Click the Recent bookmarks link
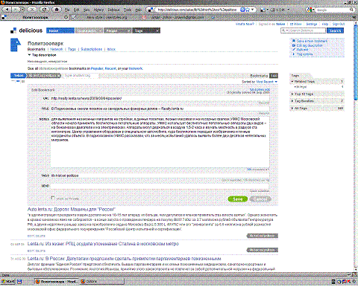Screen dimensions: 358x290 (110, 68)
